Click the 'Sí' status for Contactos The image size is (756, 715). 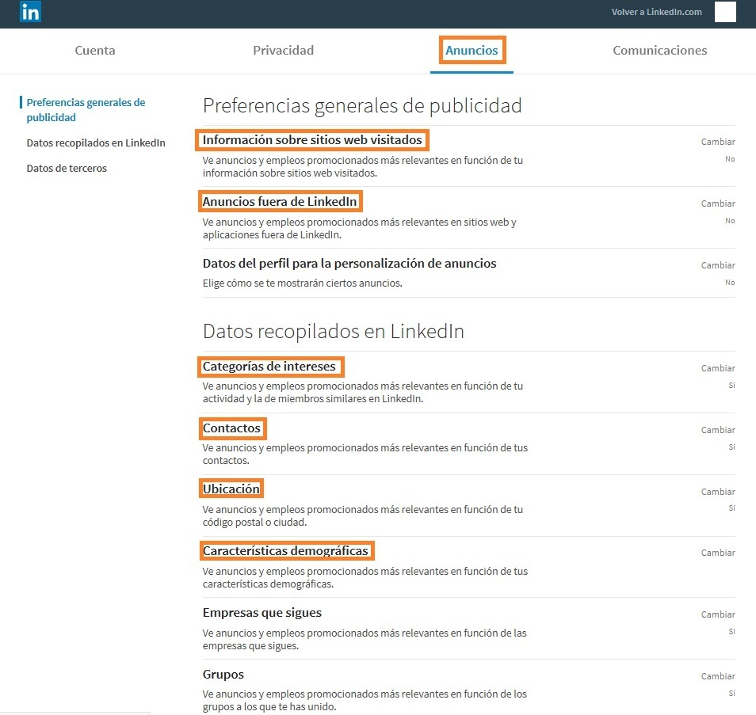[x=732, y=447]
